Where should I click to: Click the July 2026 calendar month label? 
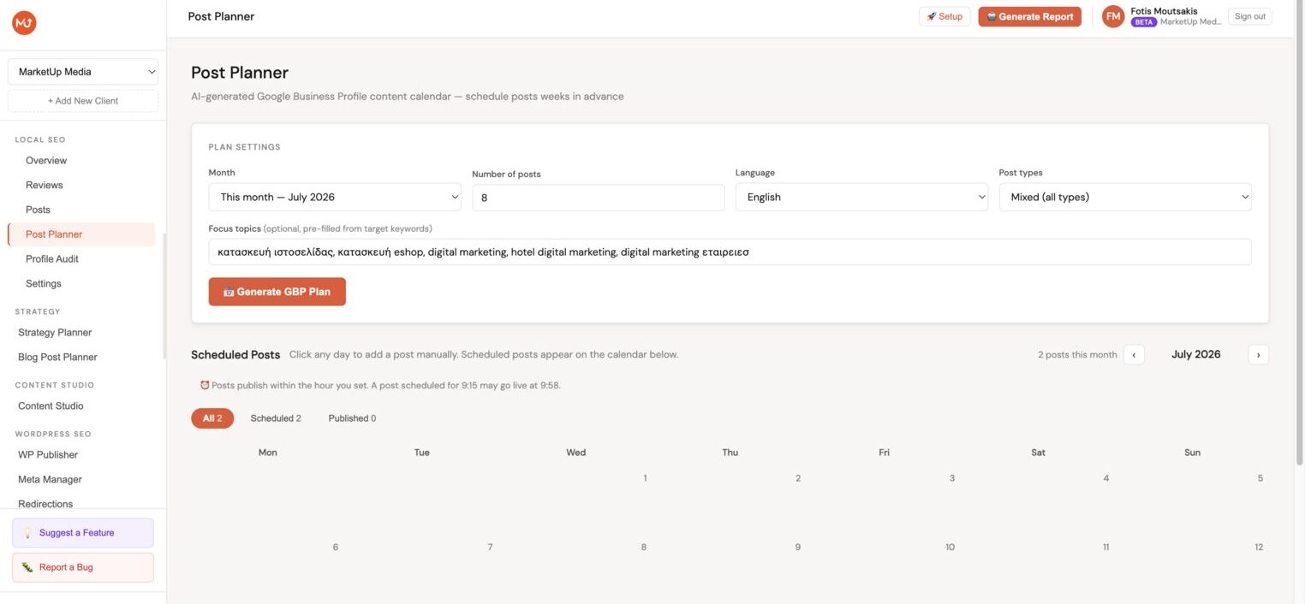1196,354
